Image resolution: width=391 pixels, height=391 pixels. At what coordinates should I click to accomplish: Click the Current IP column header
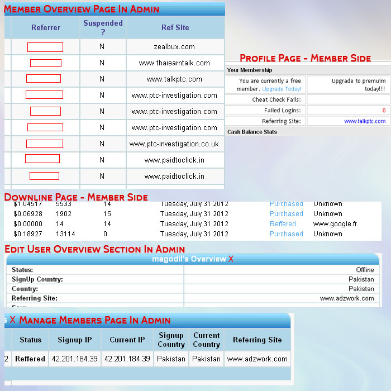[x=127, y=340]
